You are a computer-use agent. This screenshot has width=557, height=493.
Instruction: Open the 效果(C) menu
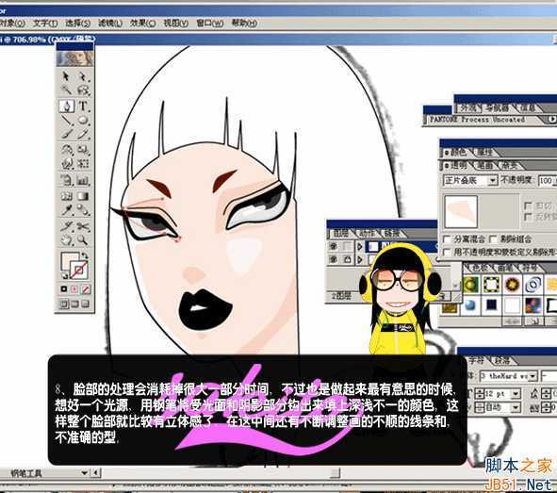(142, 23)
